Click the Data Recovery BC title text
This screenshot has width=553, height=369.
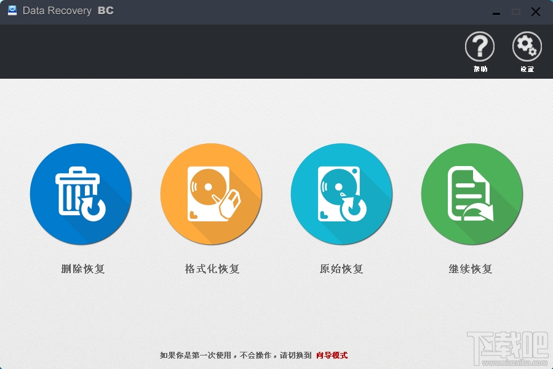(x=68, y=10)
